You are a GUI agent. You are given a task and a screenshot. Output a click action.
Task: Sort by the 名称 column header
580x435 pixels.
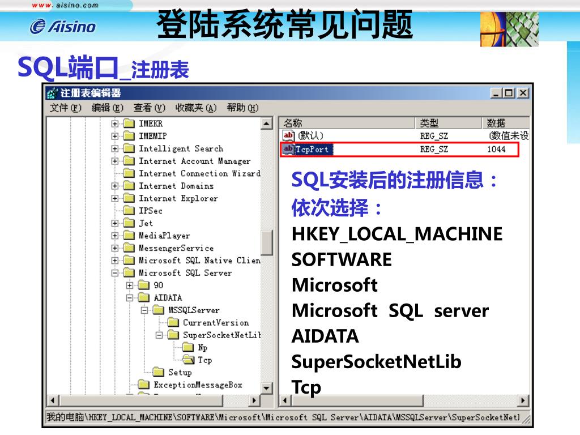pyautogui.click(x=347, y=123)
